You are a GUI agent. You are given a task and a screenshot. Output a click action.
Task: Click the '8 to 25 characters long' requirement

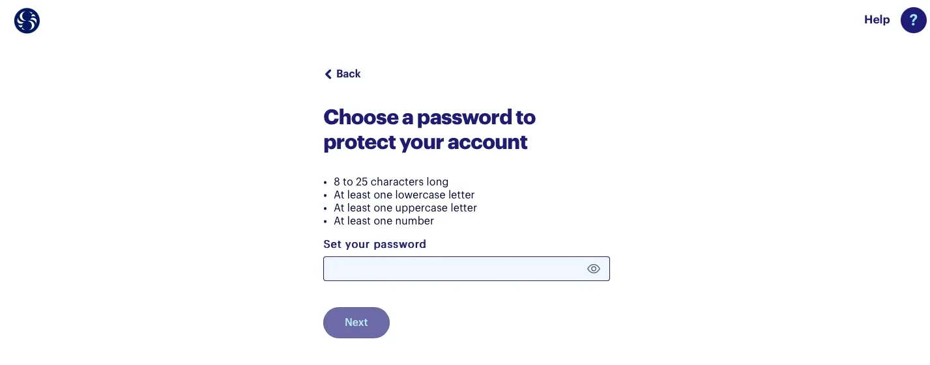[x=391, y=182]
